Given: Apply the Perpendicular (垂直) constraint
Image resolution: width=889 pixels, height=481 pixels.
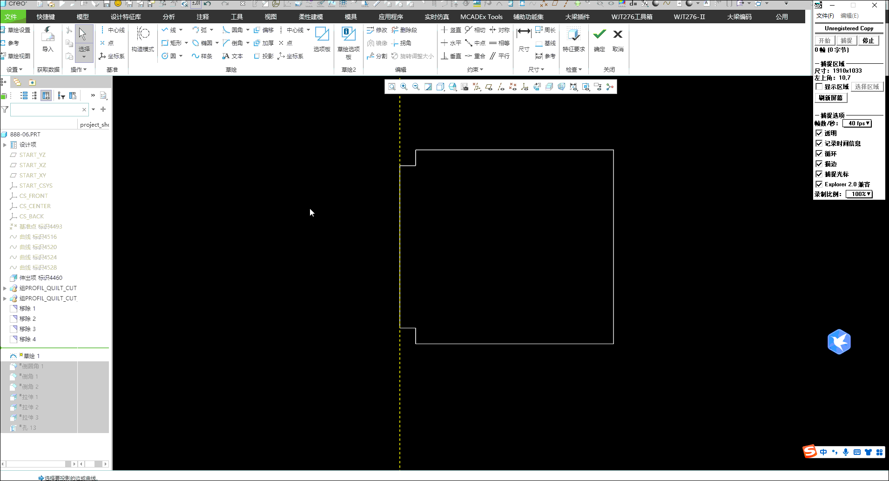Looking at the screenshot, I should tap(451, 56).
